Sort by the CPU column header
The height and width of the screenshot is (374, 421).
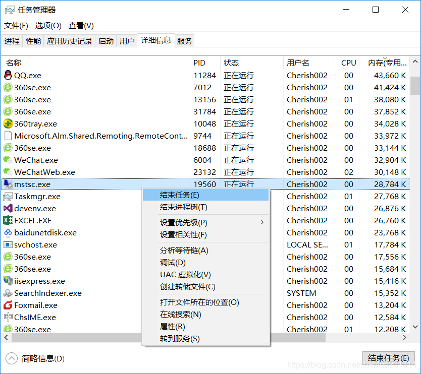pos(347,63)
